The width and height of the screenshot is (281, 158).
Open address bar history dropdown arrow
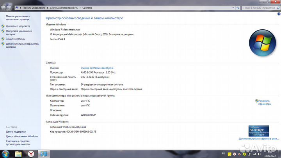click(x=233, y=8)
